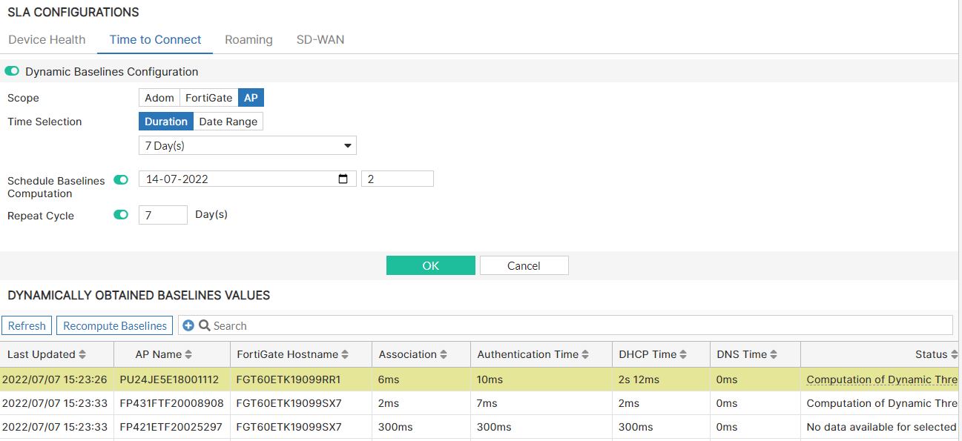Sort by FortiGate Hostname column arrows
This screenshot has height=441, width=962.
pyautogui.click(x=345, y=354)
